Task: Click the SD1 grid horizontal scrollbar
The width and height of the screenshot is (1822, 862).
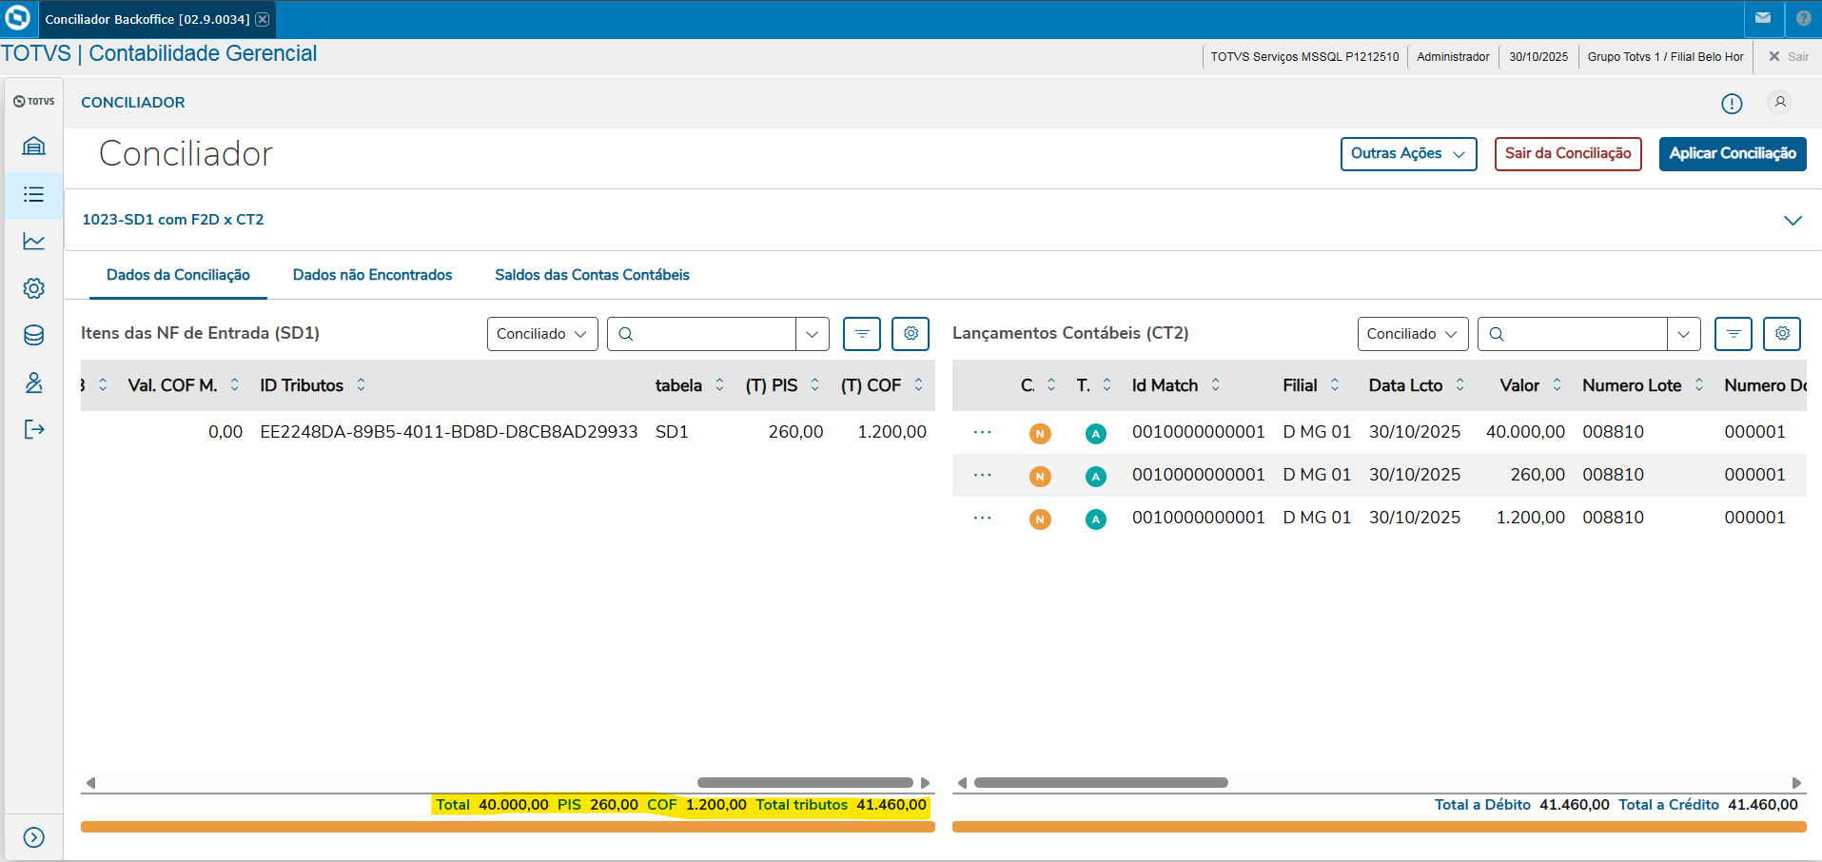Action: pos(805,783)
